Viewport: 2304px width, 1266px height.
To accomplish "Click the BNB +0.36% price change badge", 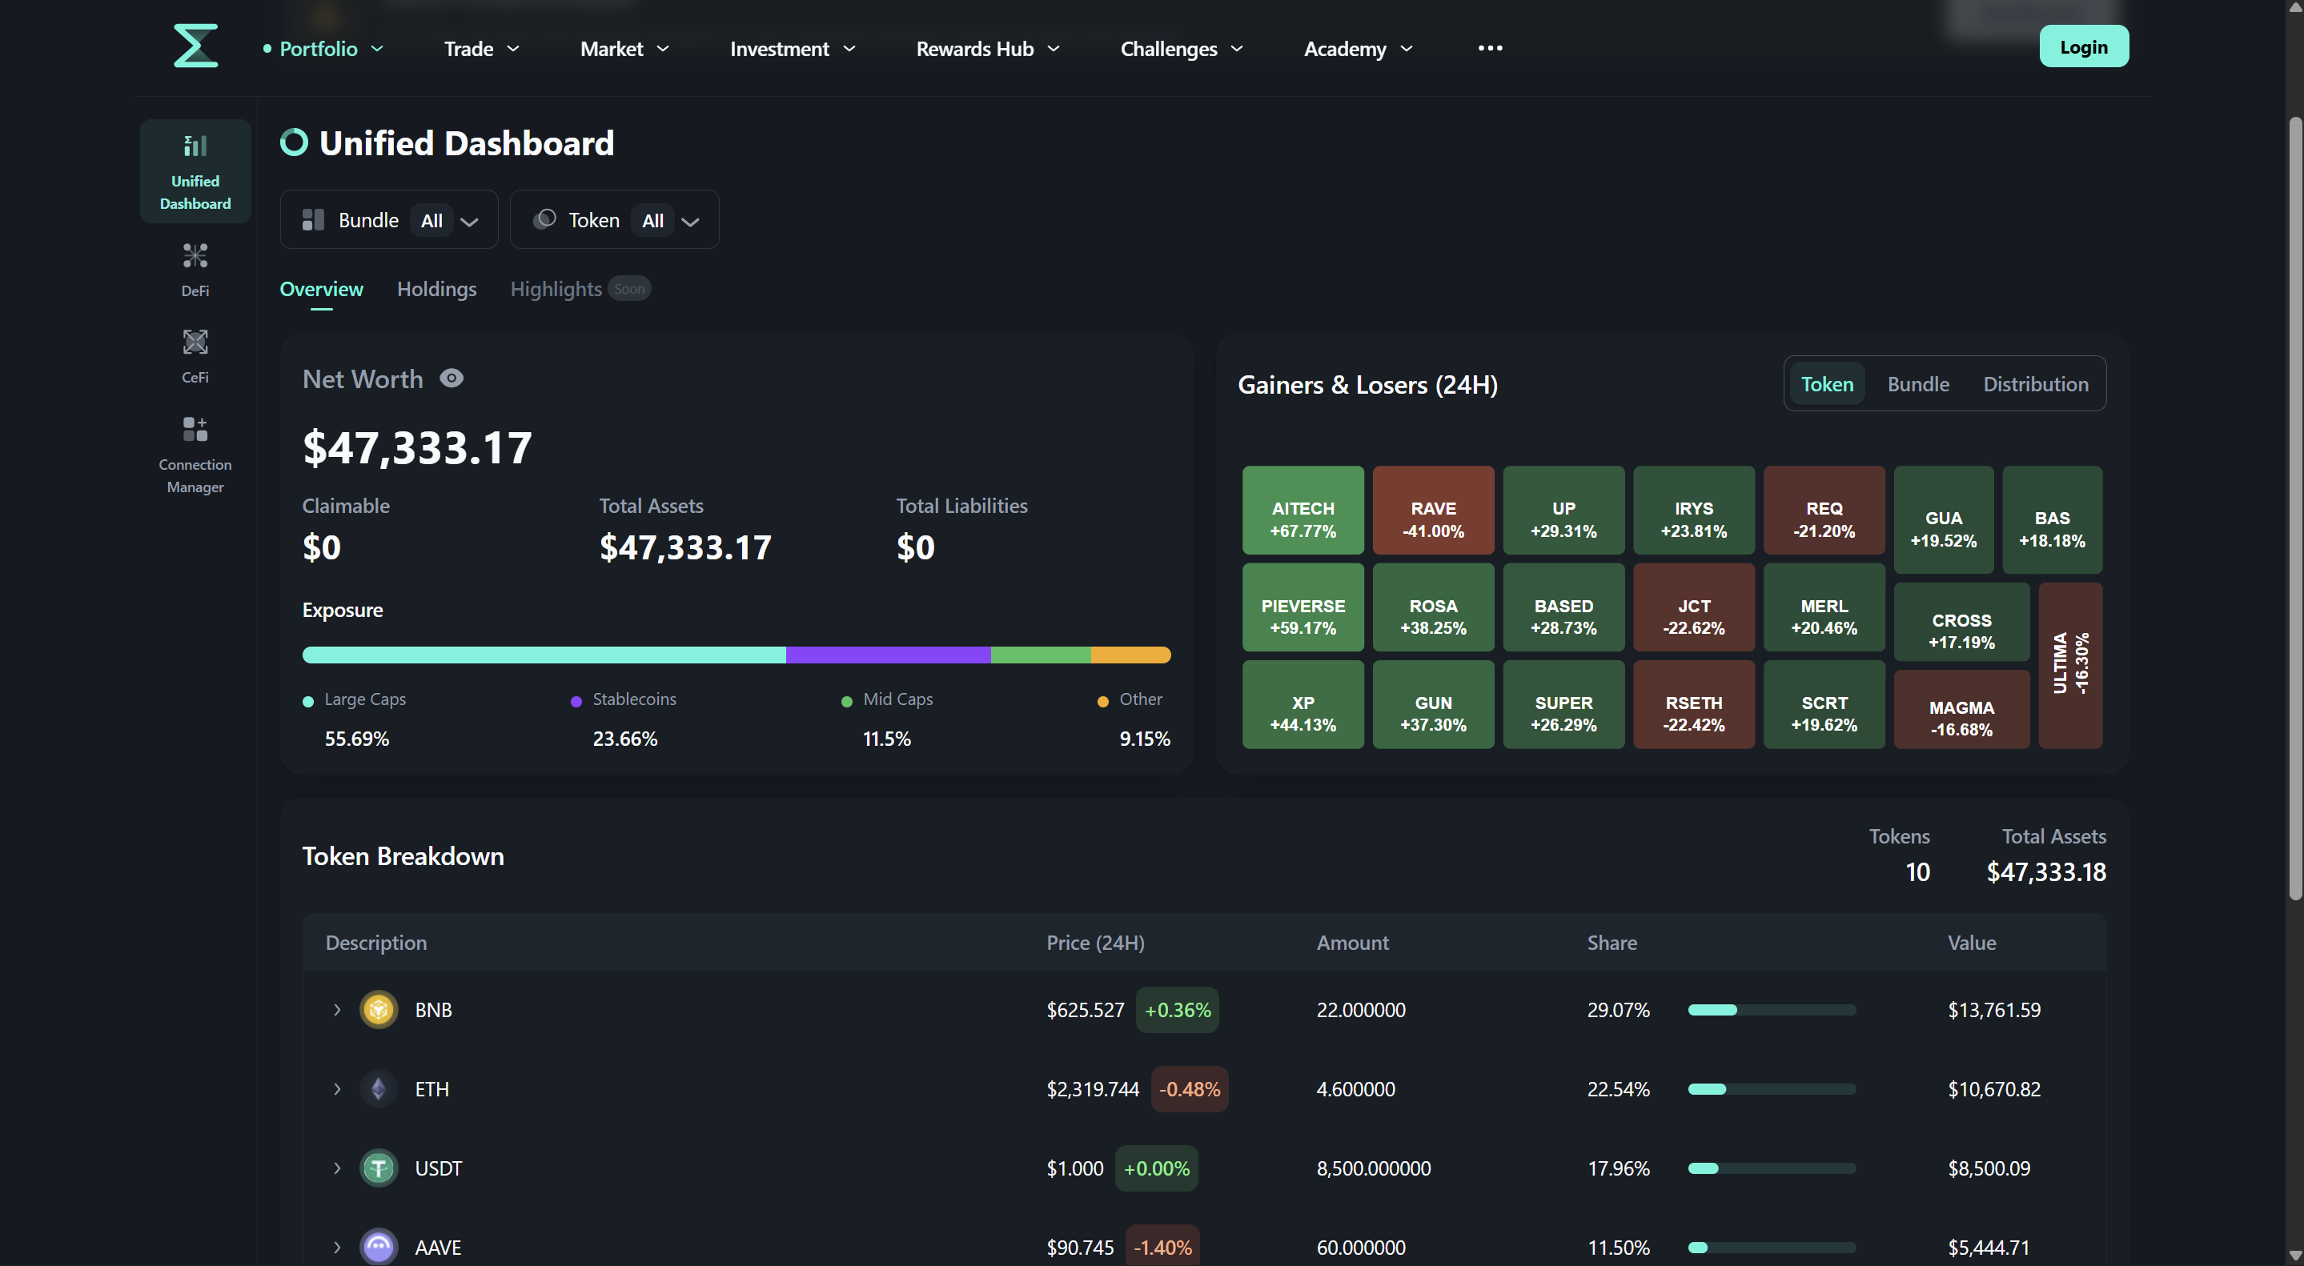I will pos(1177,1010).
